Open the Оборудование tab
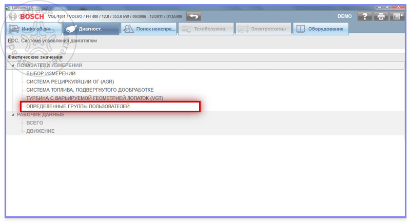Screen dimensions: 410x224 click(321, 29)
